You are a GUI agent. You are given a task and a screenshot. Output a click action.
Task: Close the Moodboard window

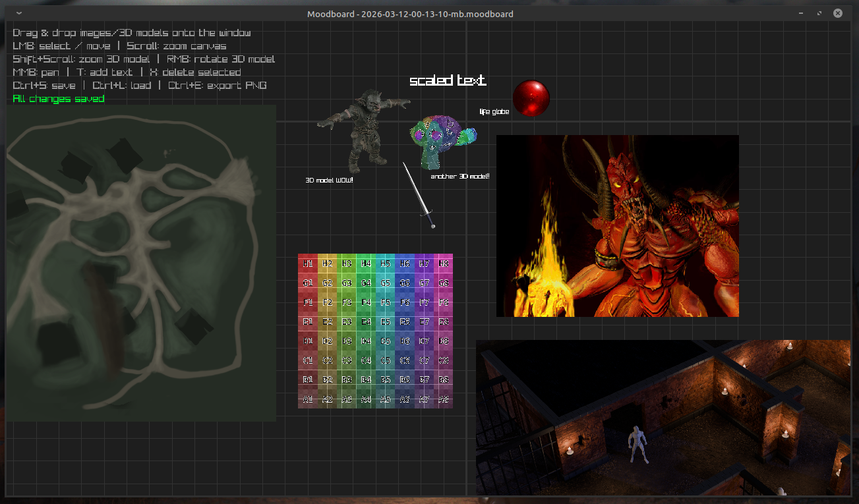(838, 14)
